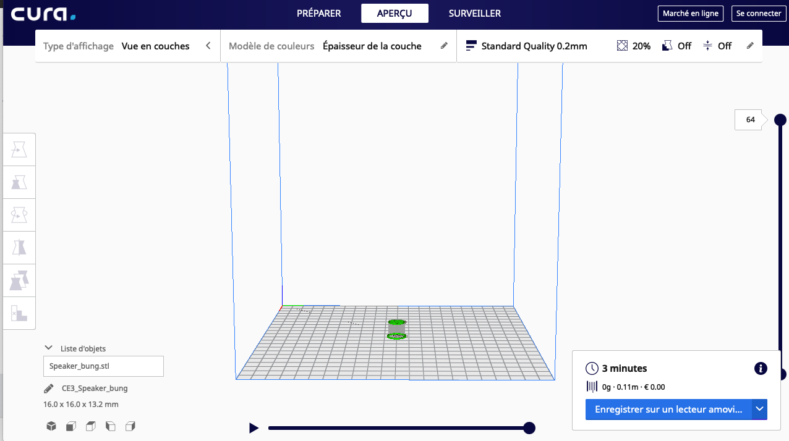789x441 pixels.
Task: Click the top handle of the layer slider
Action: coord(780,120)
